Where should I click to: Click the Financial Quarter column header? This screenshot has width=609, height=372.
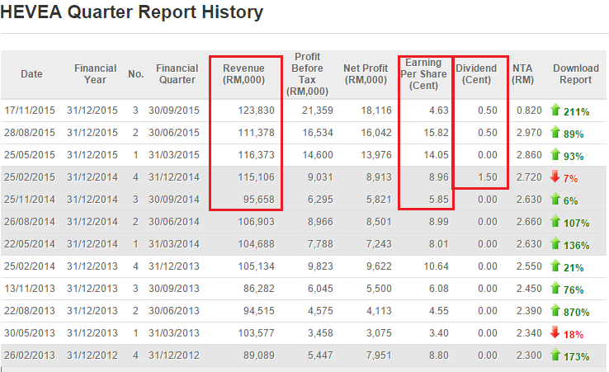177,73
